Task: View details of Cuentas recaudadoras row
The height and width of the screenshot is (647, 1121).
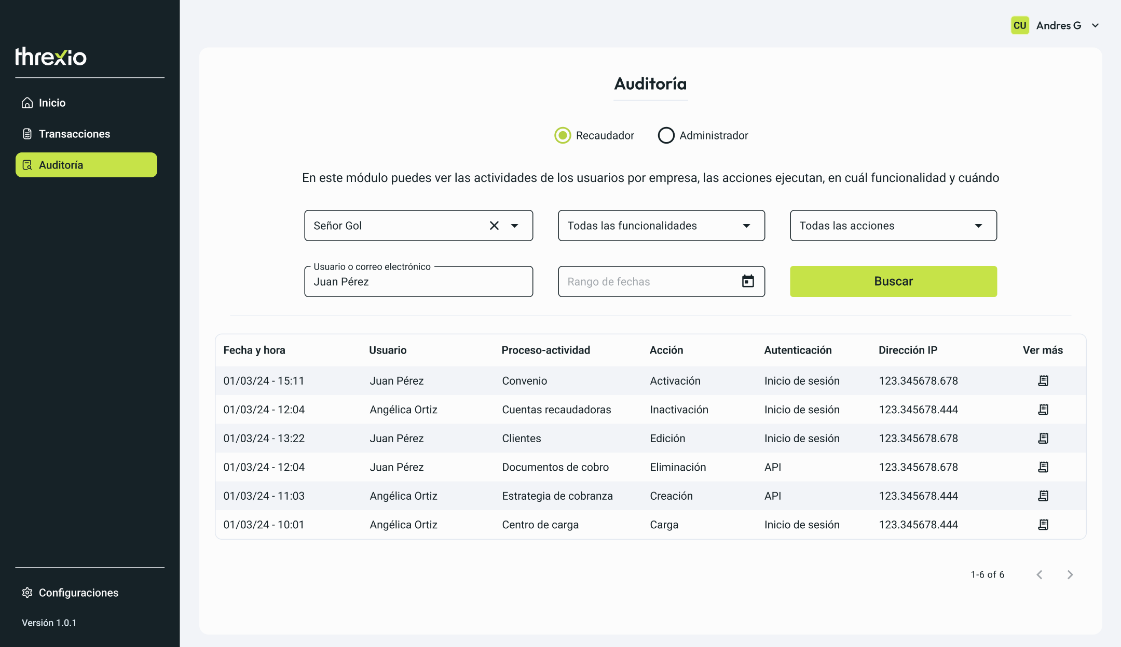Action: 1043,410
